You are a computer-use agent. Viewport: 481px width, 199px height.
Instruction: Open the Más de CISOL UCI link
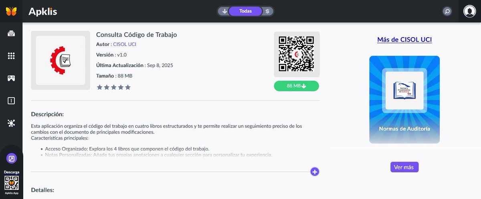[x=404, y=40]
